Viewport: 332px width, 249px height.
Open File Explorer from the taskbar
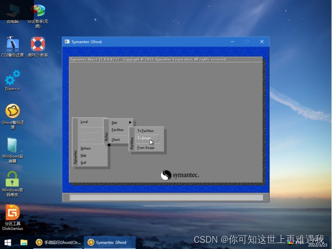pyautogui.click(x=24, y=242)
